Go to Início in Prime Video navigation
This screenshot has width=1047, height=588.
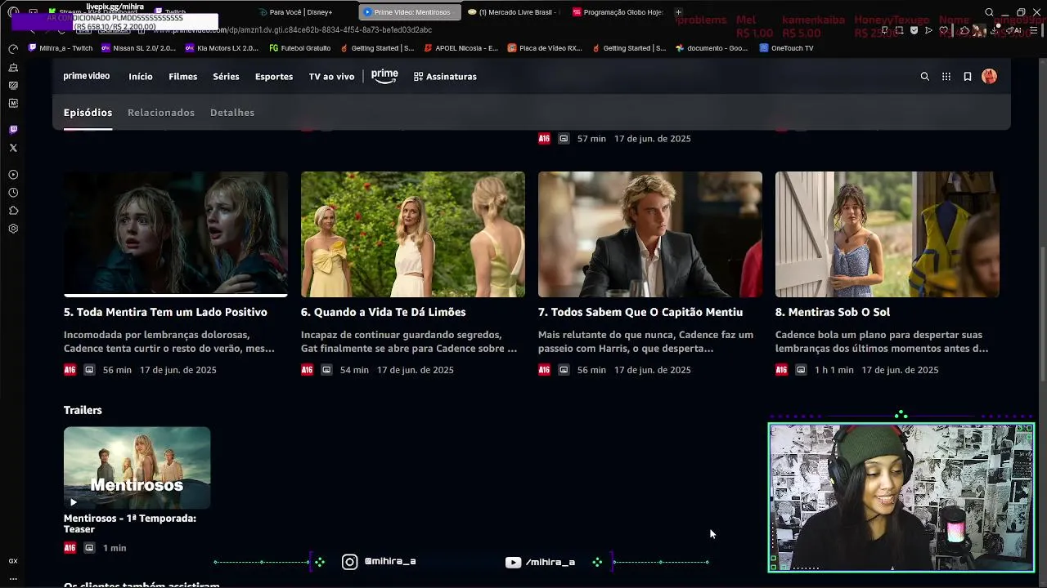coord(141,77)
